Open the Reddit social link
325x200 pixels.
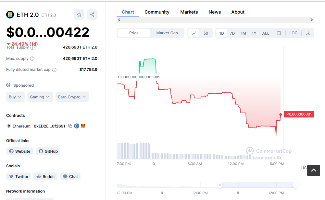pos(45,176)
